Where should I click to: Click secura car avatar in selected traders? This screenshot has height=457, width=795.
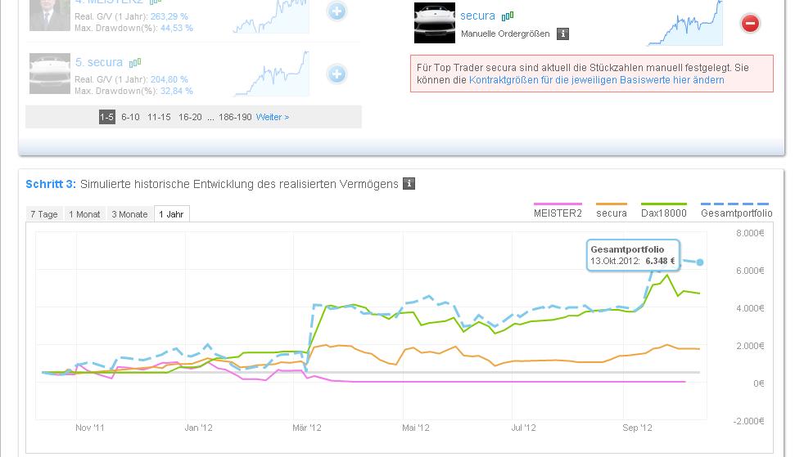[x=434, y=23]
